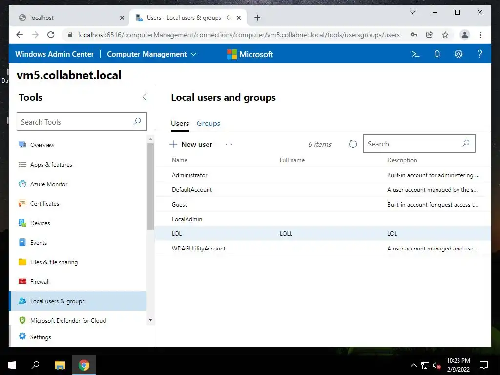500x375 pixels.
Task: Share this page icon in address bar
Action: 430,35
